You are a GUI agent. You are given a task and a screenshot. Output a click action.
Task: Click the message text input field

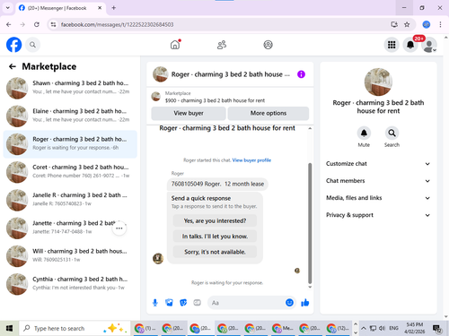(245, 303)
